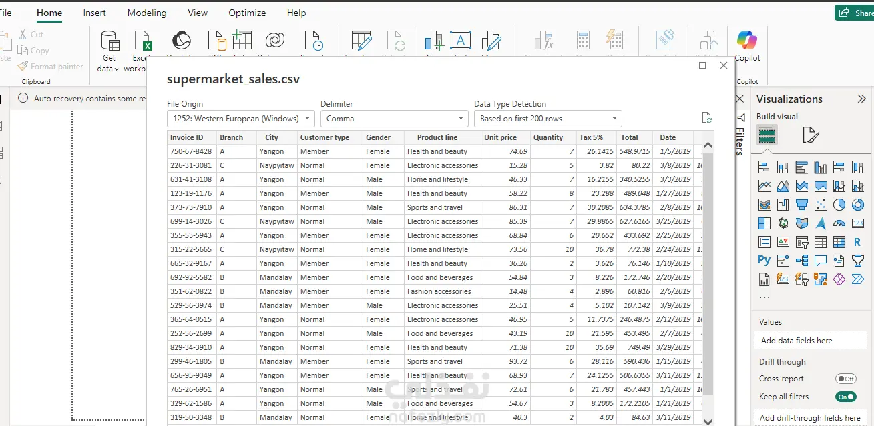874x426 pixels.
Task: Click the Product line column header
Action: tap(442, 137)
